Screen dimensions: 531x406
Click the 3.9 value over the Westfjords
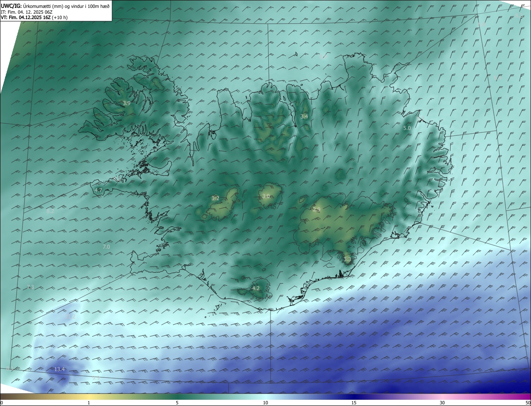tap(127, 103)
